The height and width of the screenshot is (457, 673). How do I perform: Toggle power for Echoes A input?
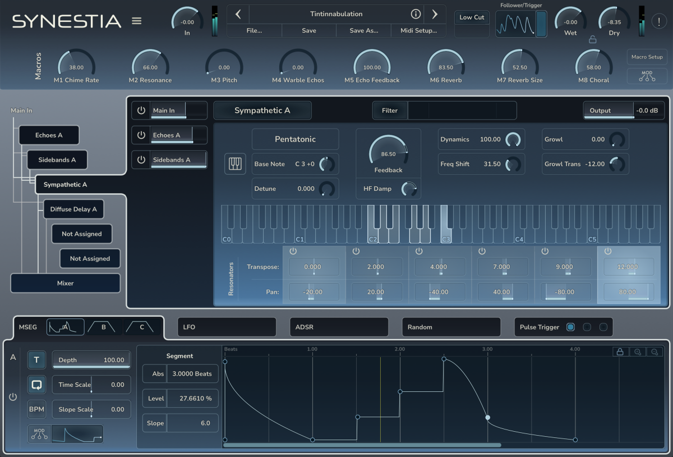[141, 135]
